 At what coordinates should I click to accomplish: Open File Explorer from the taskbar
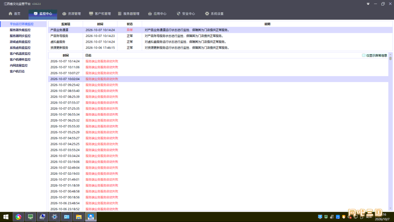pos(78,217)
